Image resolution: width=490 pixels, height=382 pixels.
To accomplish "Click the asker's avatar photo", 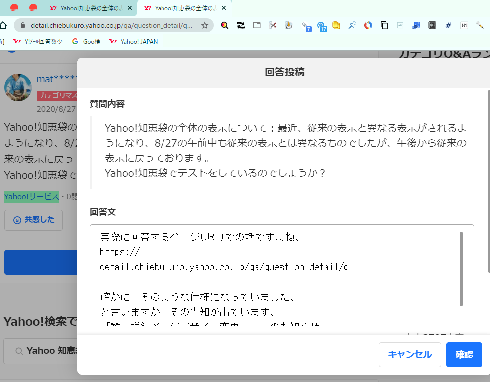I will [x=18, y=88].
